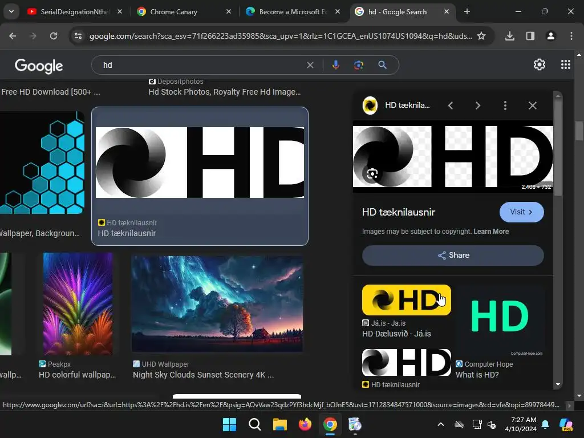Show hidden system tray icons

tap(441, 424)
